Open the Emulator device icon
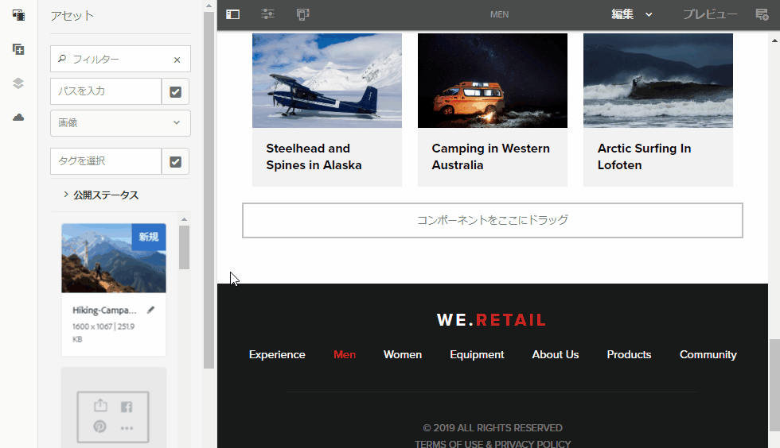Screen dimensions: 780x448 pyautogui.click(x=302, y=14)
